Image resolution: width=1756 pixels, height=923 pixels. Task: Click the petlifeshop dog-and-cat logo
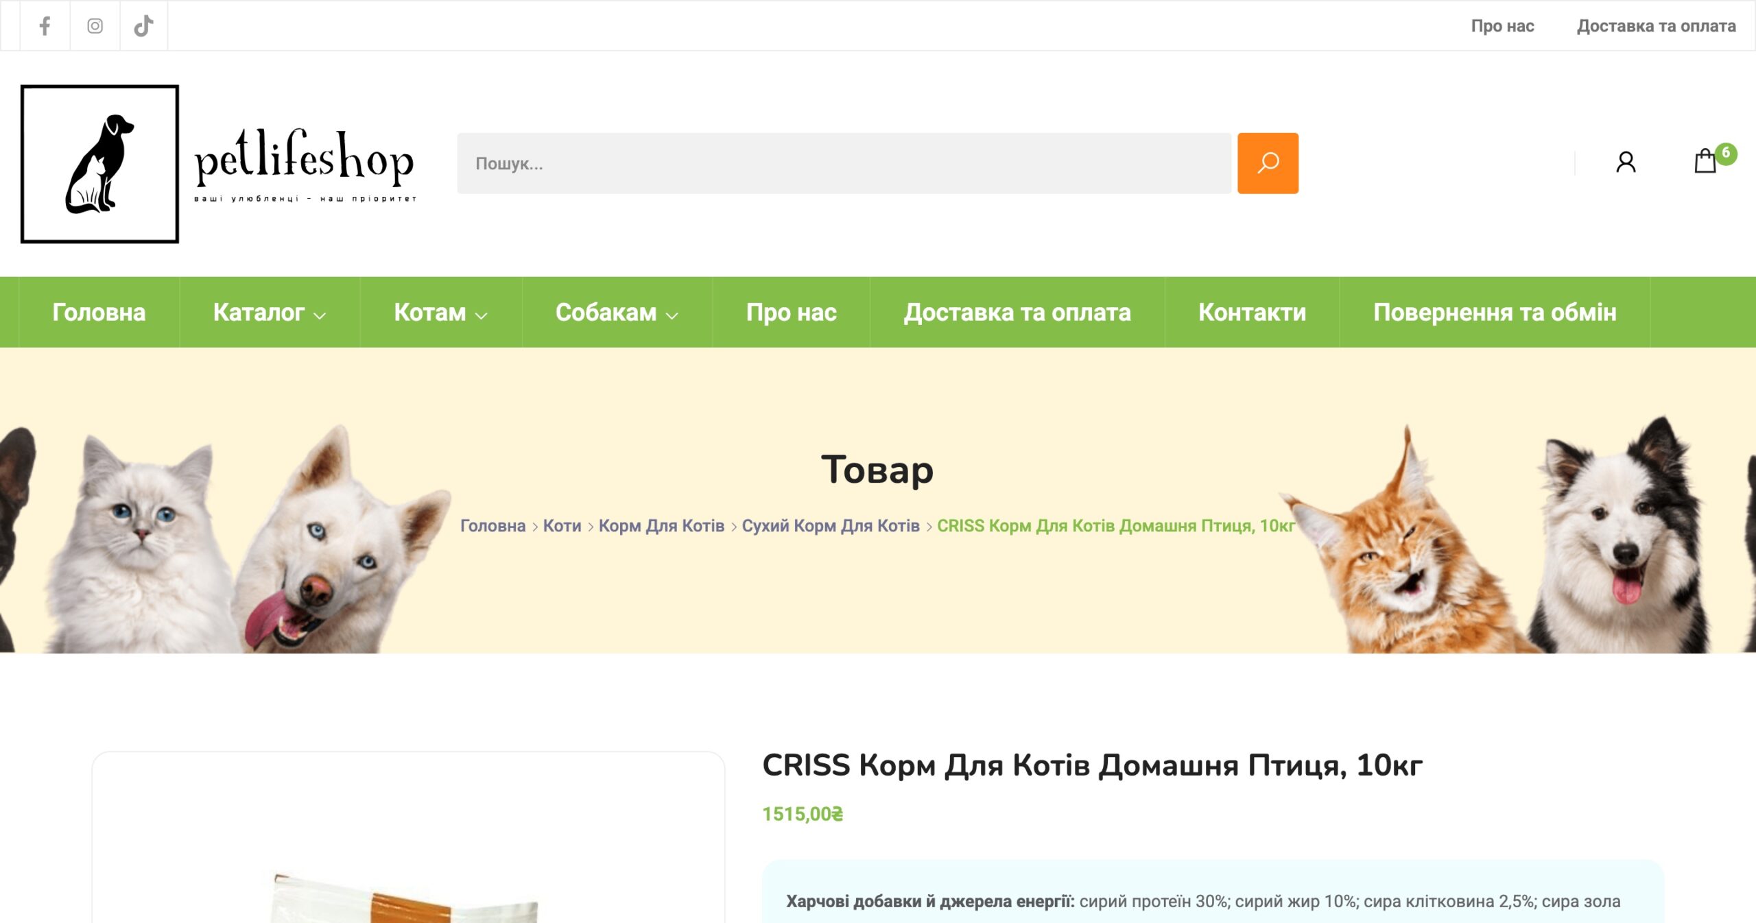point(99,164)
